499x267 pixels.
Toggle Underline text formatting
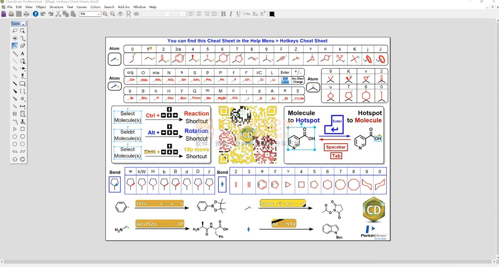(x=239, y=14)
